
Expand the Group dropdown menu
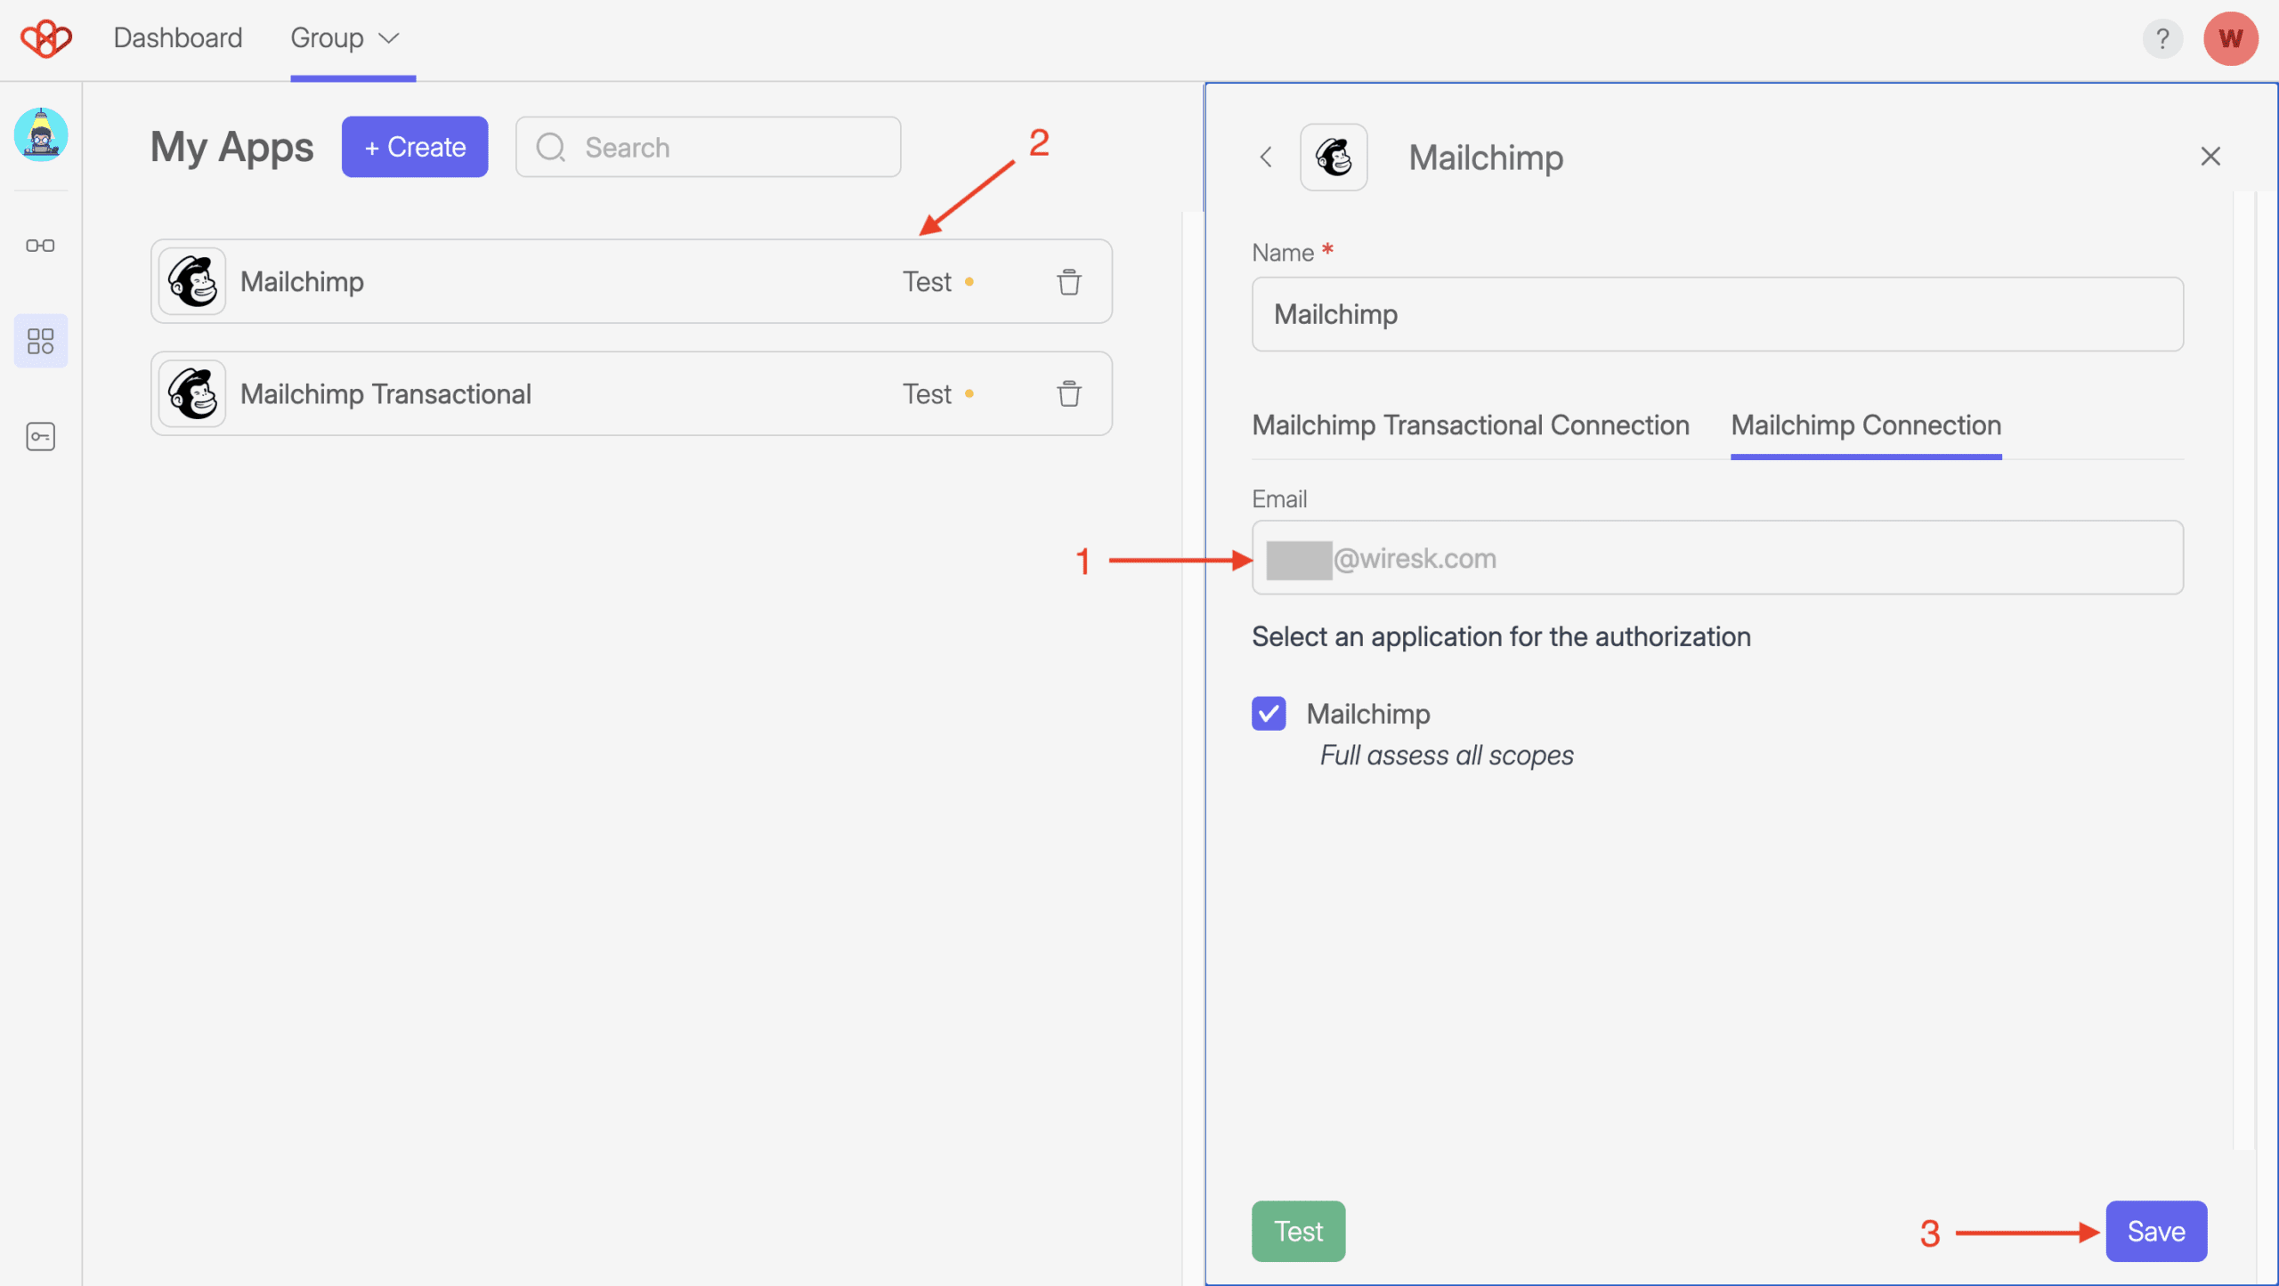(345, 38)
